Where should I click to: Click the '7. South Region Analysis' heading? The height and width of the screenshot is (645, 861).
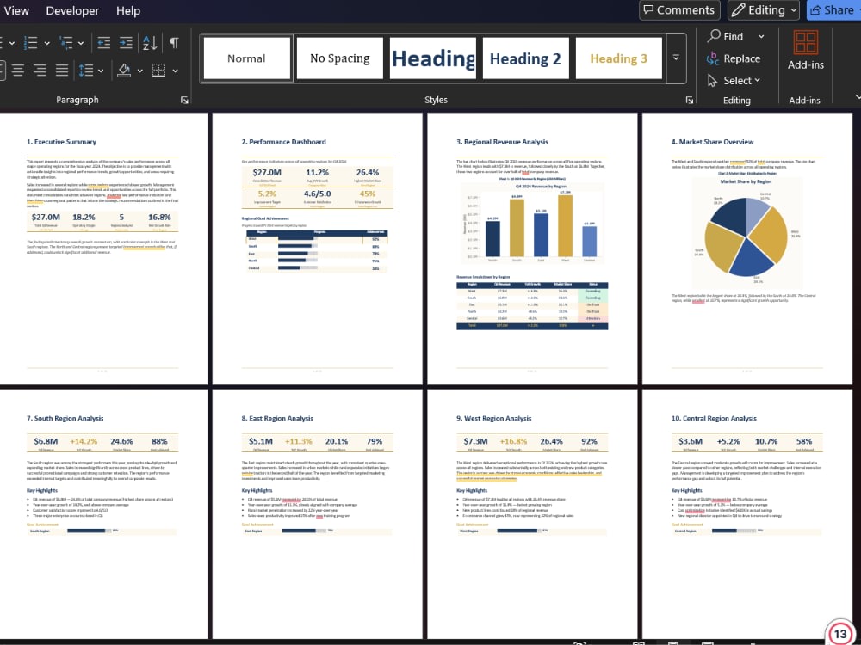(x=65, y=418)
